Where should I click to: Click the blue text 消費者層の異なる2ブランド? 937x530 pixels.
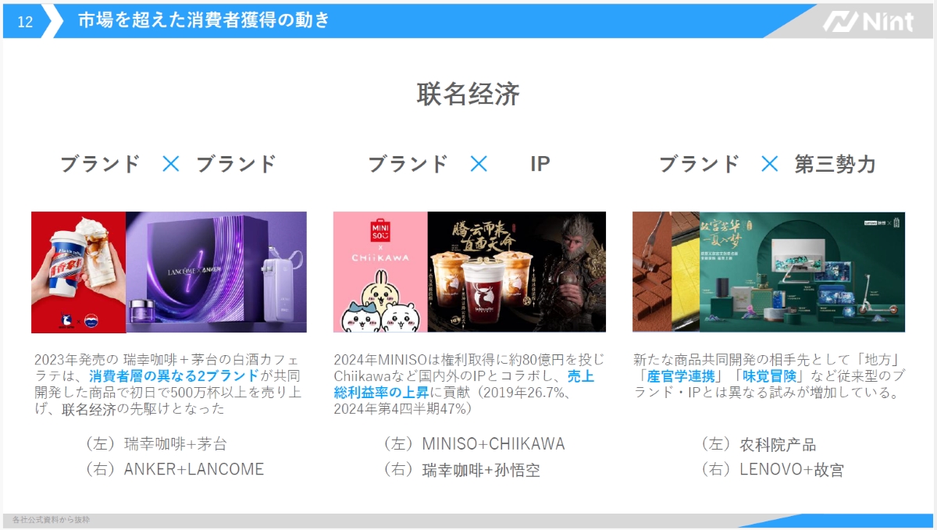coord(173,376)
